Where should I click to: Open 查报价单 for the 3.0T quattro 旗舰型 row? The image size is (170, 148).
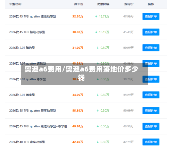coord(151,63)
